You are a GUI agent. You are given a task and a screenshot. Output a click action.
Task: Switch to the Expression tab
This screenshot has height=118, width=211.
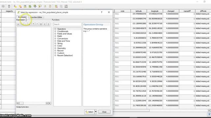[22, 17]
